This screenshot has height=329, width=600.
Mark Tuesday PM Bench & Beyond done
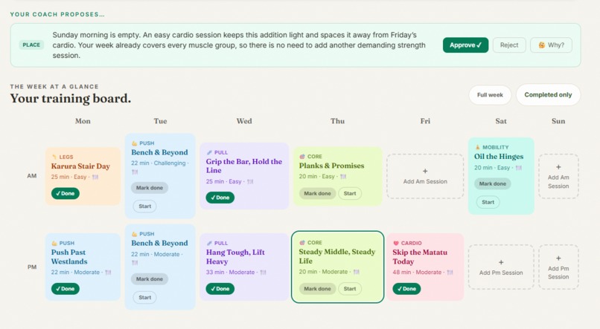click(x=149, y=279)
